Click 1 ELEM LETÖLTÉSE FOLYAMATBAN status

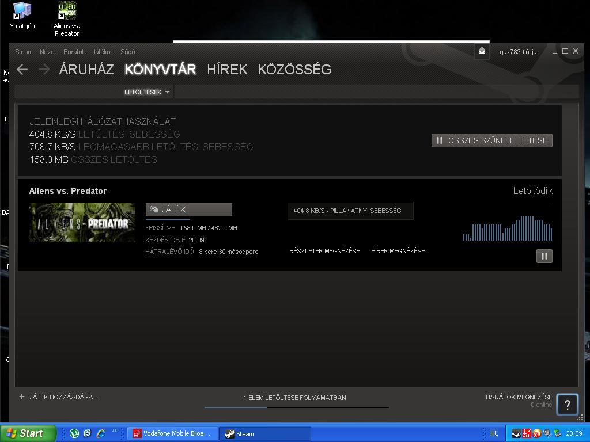coord(294,397)
